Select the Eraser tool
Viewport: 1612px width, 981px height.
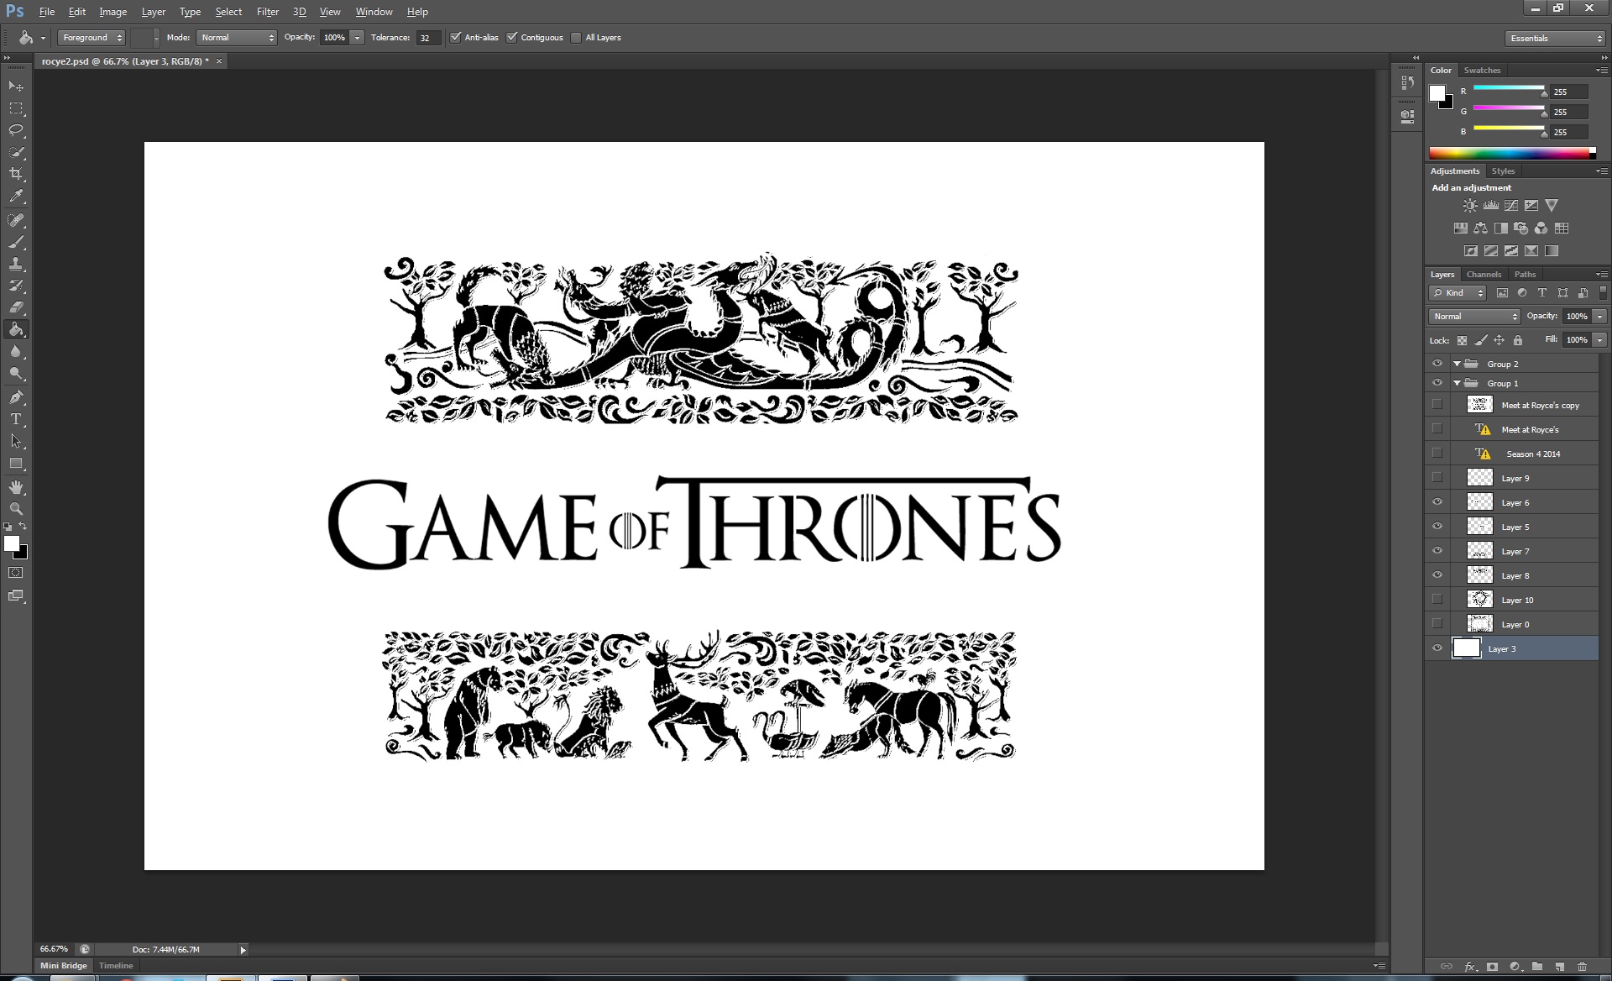(16, 307)
